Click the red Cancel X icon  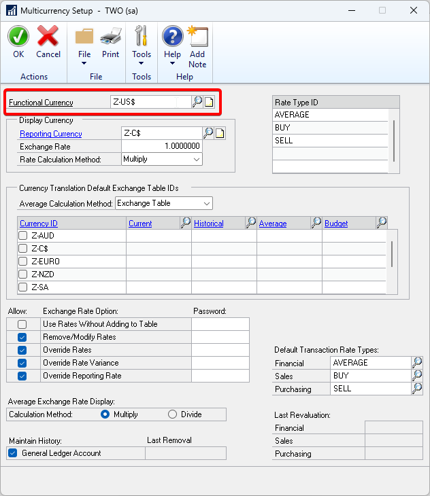coord(48,37)
